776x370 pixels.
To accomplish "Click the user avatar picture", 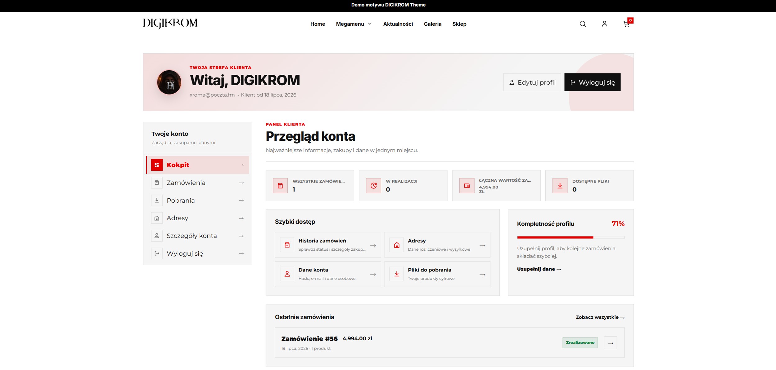I will click(169, 82).
